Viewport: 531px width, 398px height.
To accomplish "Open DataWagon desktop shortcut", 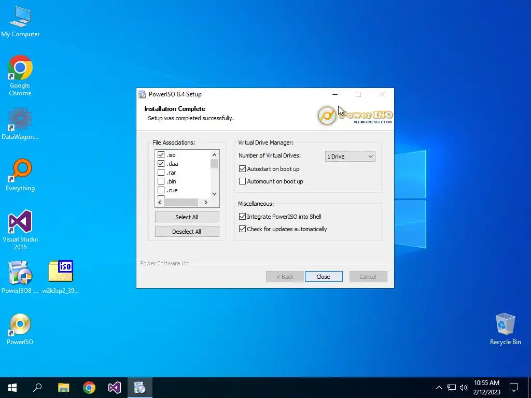I will [20, 123].
